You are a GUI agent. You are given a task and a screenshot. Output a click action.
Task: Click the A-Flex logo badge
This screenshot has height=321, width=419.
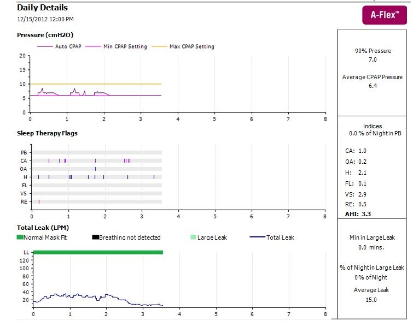click(x=385, y=16)
